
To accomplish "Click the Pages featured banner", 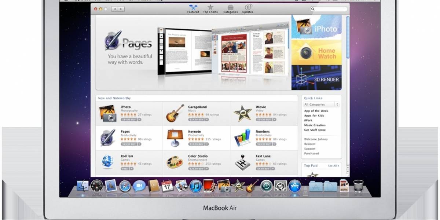I will coord(193,52).
